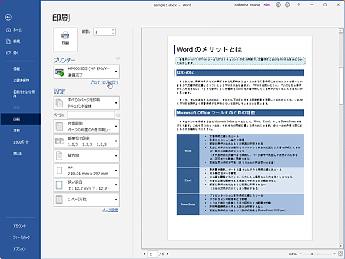
Task: Open the プリンターのプロパティ link
Action: tap(104, 82)
